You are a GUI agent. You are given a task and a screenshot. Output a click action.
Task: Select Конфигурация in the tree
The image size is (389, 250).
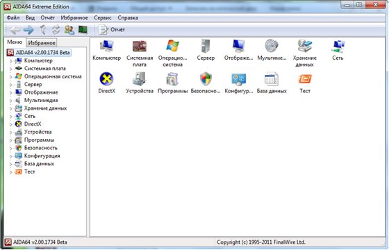[x=42, y=156]
